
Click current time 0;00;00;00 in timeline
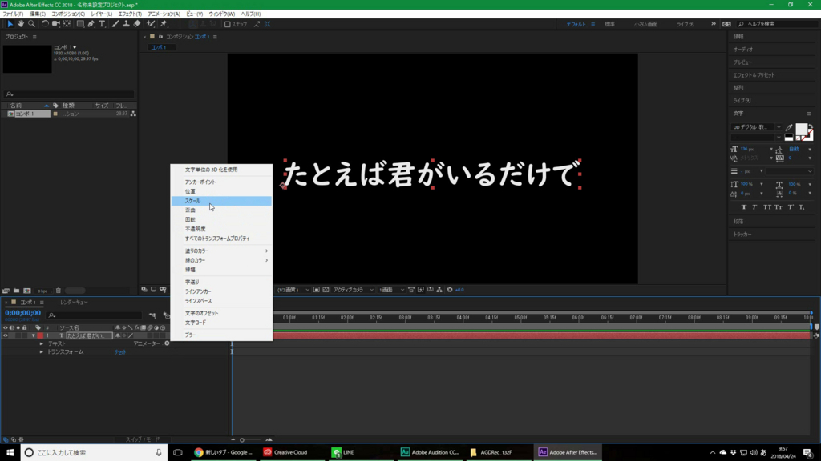[x=23, y=313]
